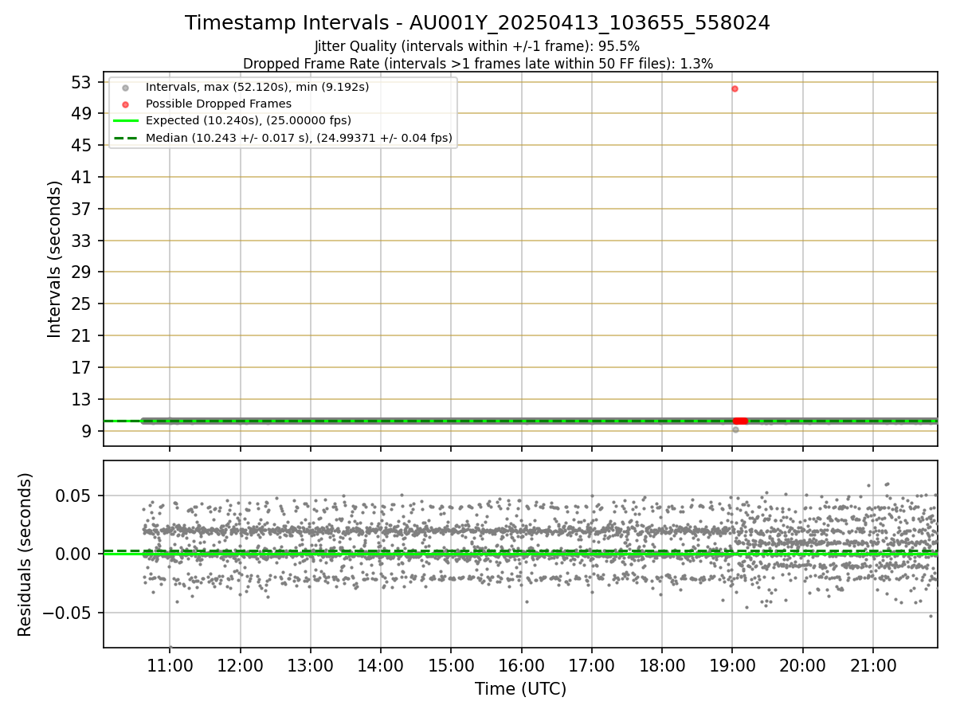This screenshot has width=956, height=717.
Task: Click the 15:00 time tick label
Action: [451, 665]
